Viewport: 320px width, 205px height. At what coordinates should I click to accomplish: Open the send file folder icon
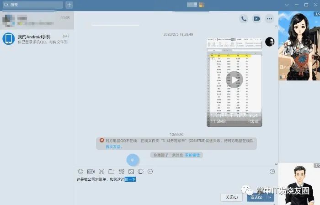111,172
